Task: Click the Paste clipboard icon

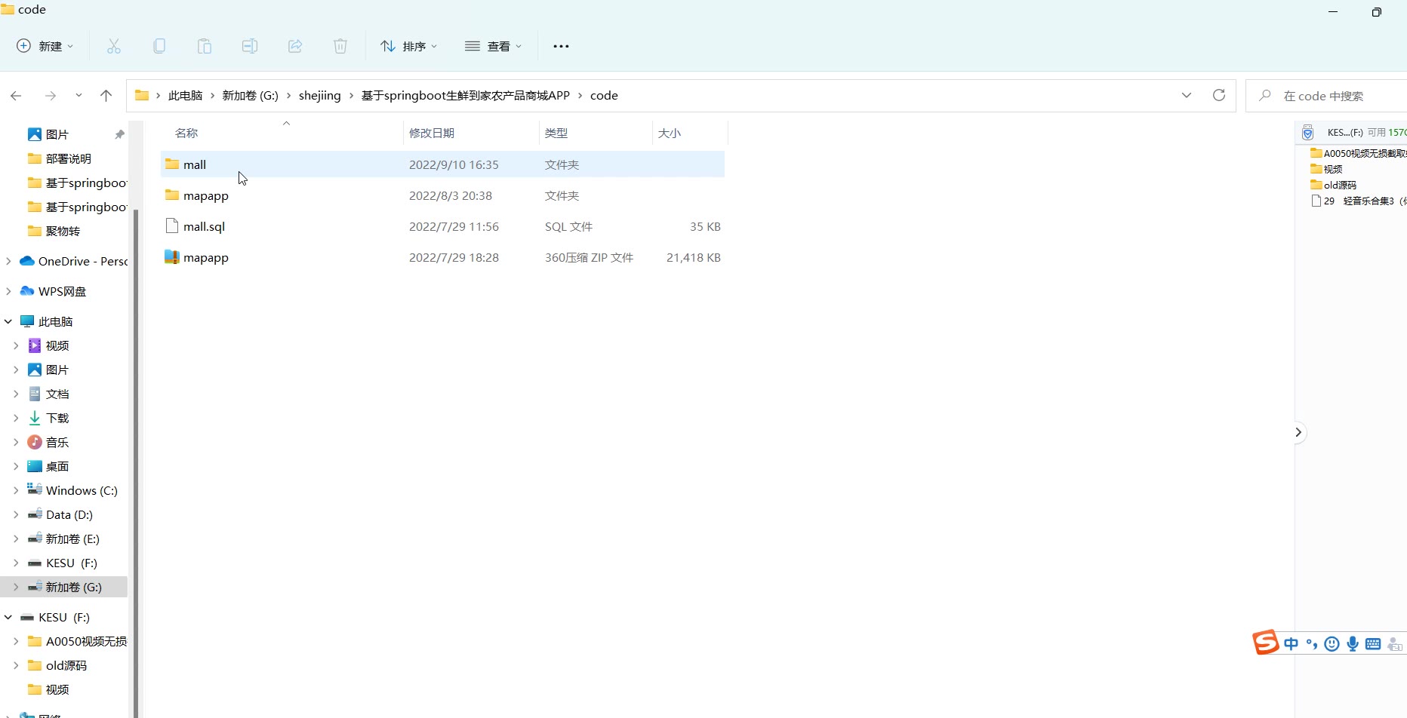Action: (x=205, y=46)
